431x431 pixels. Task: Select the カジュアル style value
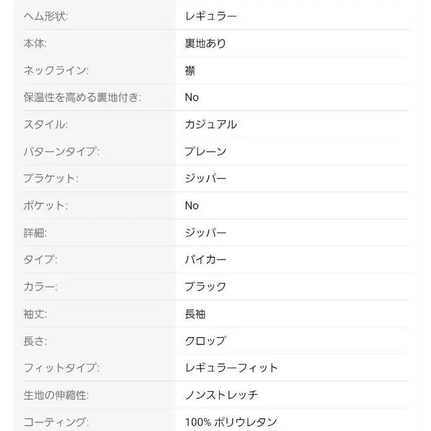tap(211, 124)
